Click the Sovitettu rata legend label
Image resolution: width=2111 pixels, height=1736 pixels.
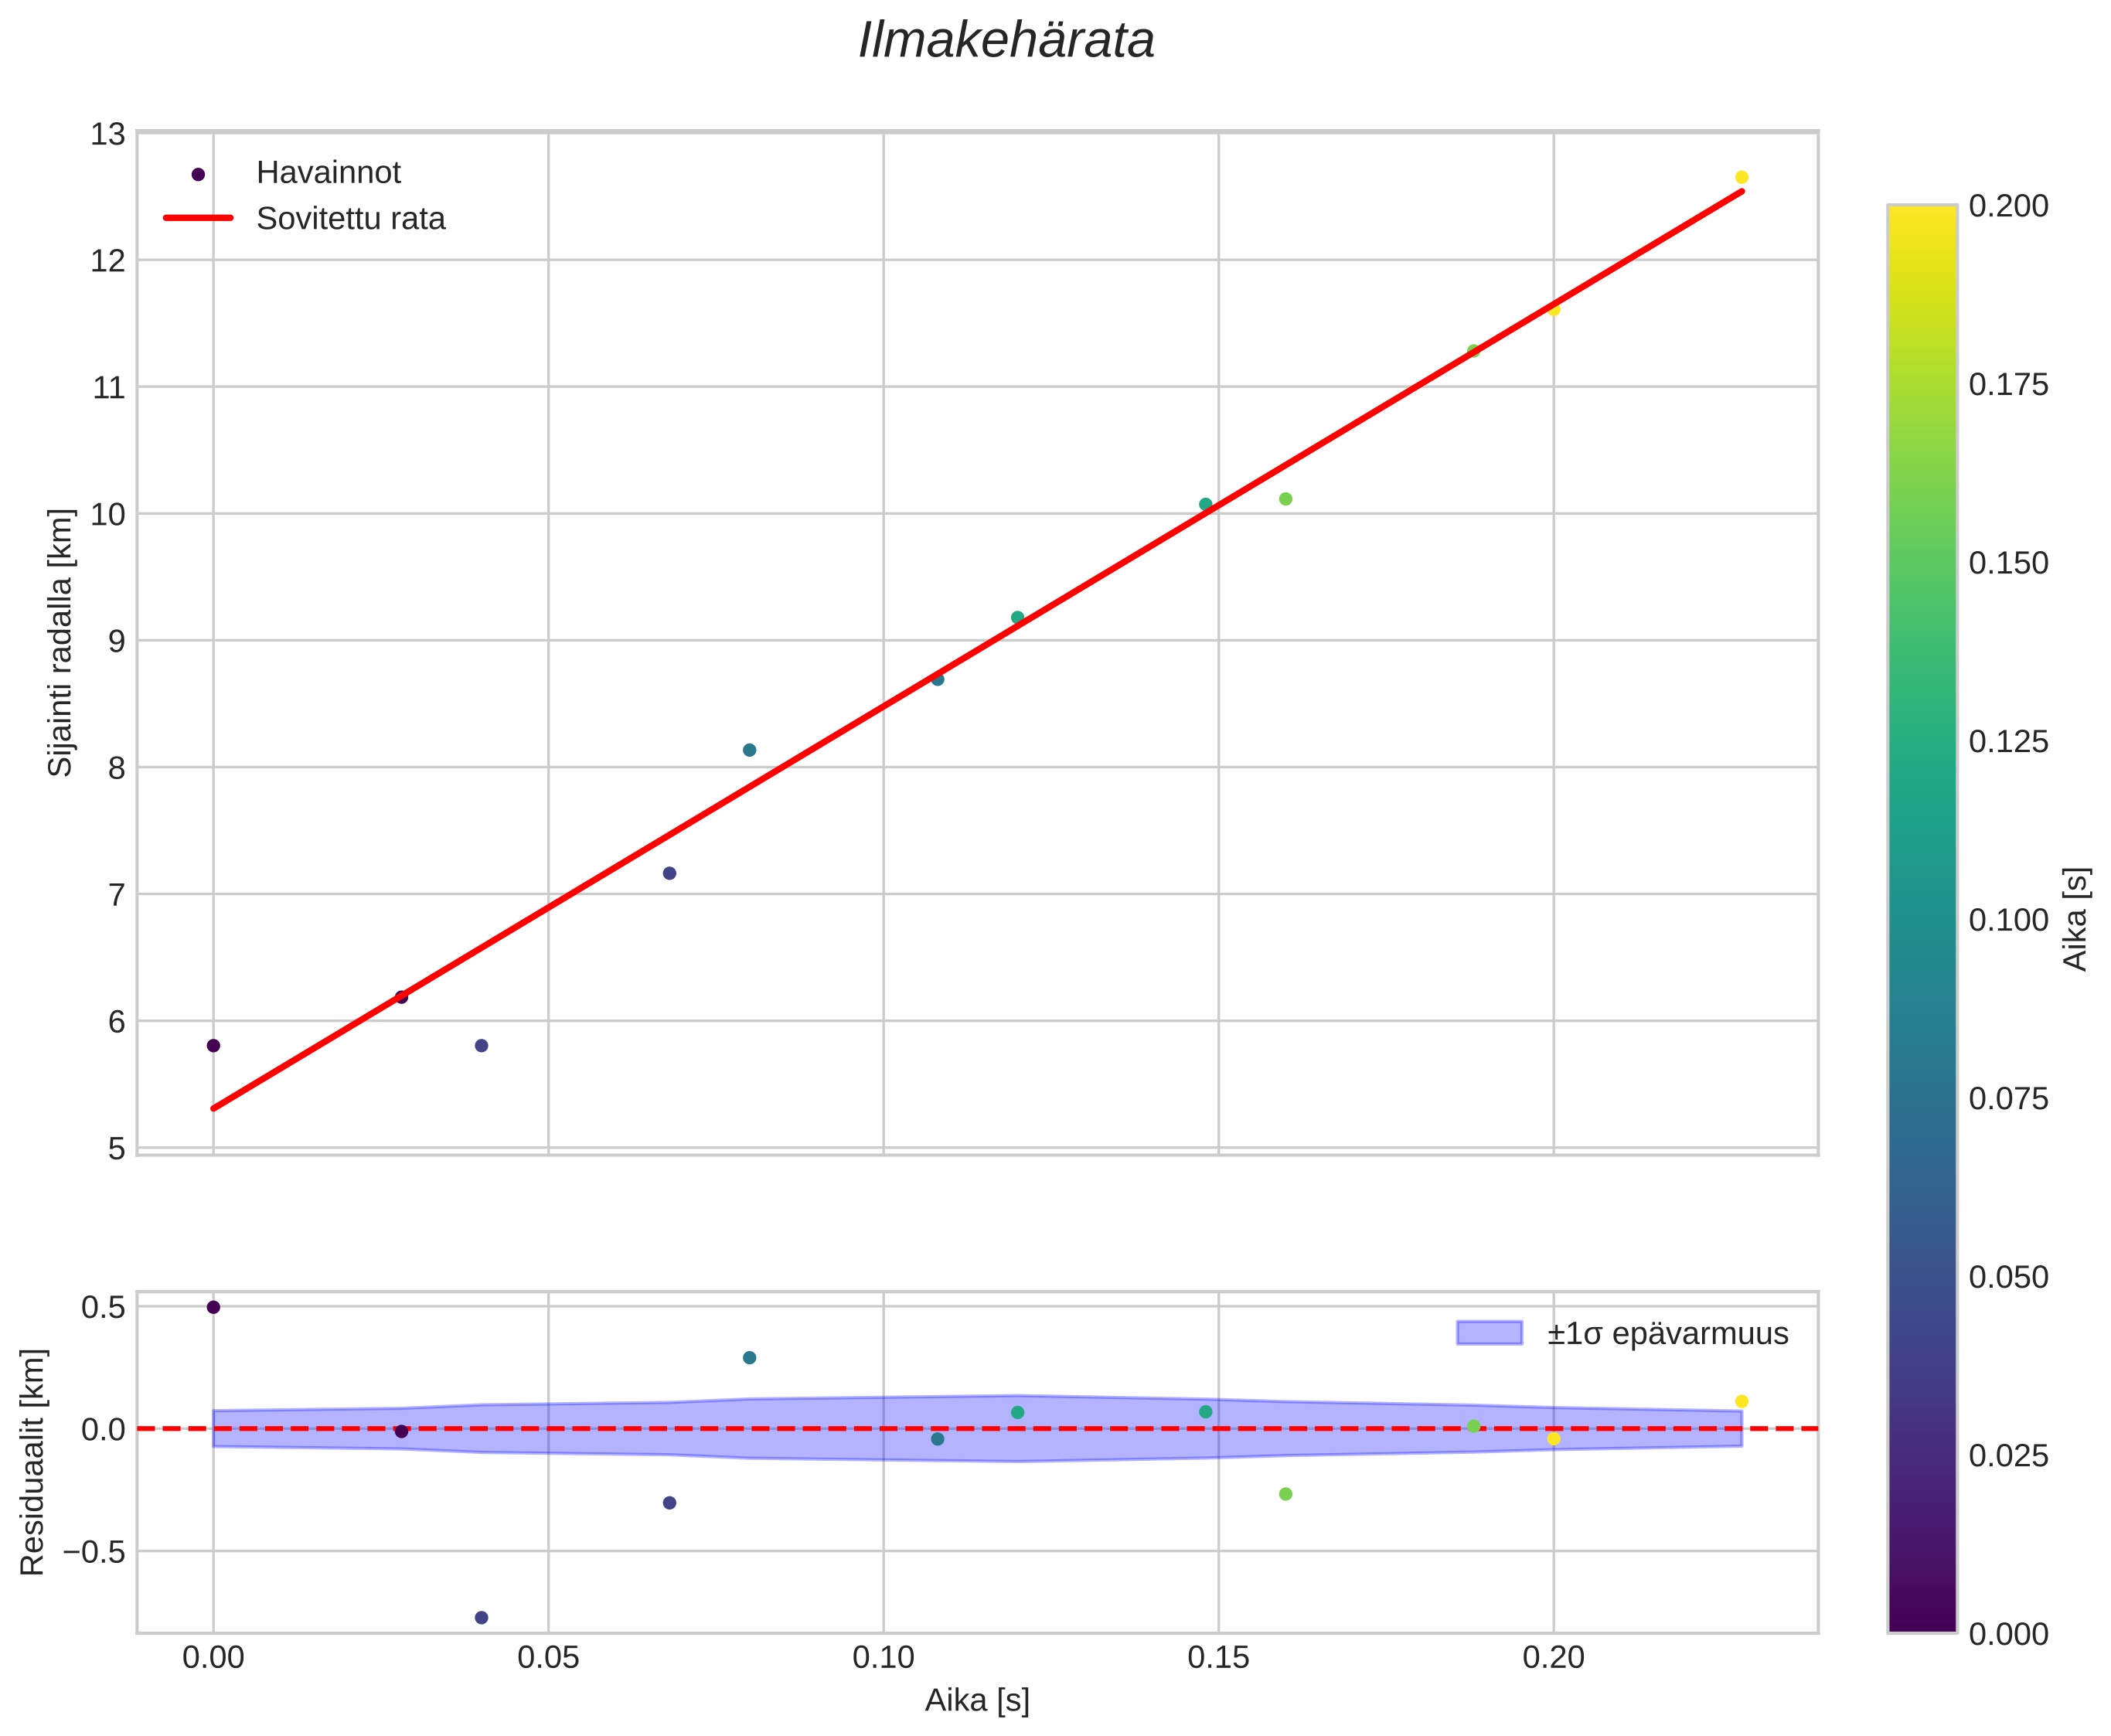[x=351, y=219]
